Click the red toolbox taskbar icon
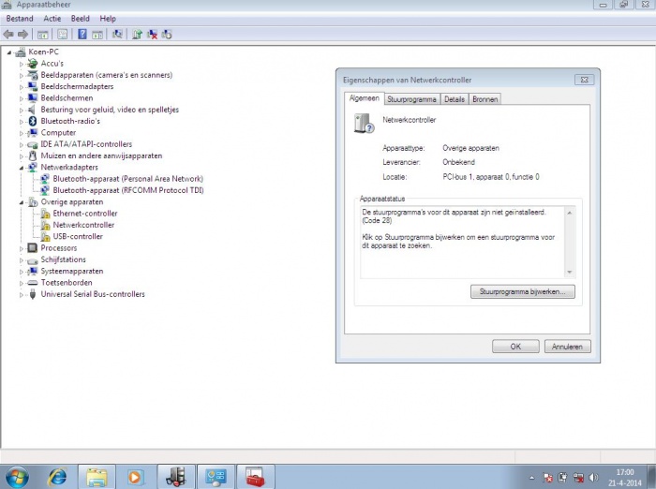This screenshot has height=489, width=656. 255,477
